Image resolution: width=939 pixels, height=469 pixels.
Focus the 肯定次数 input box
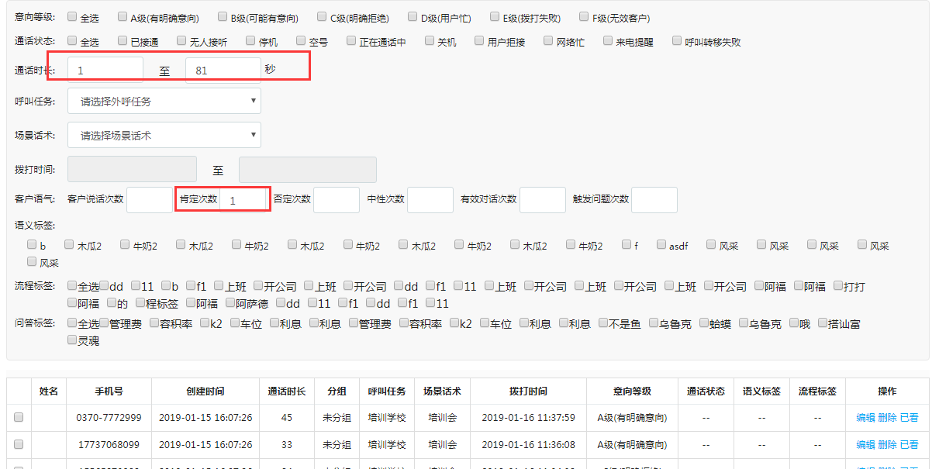[x=243, y=200]
